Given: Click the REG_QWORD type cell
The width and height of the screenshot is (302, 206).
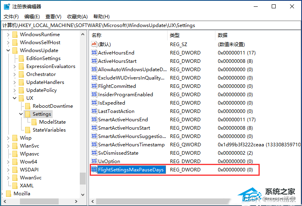Looking at the screenshot, I should coord(185,145).
